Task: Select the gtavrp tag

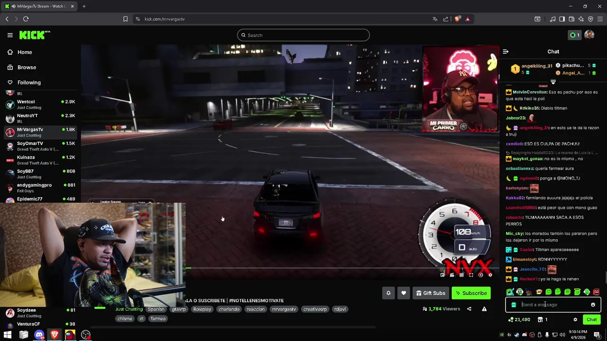Action: coord(179,309)
